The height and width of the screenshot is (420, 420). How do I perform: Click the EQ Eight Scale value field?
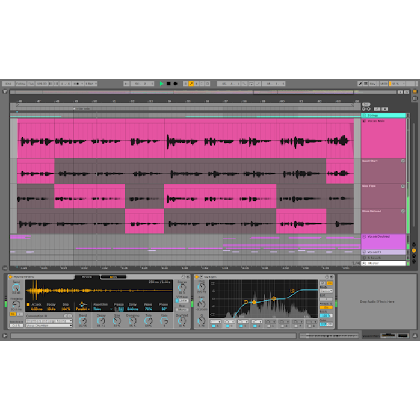click(326, 315)
